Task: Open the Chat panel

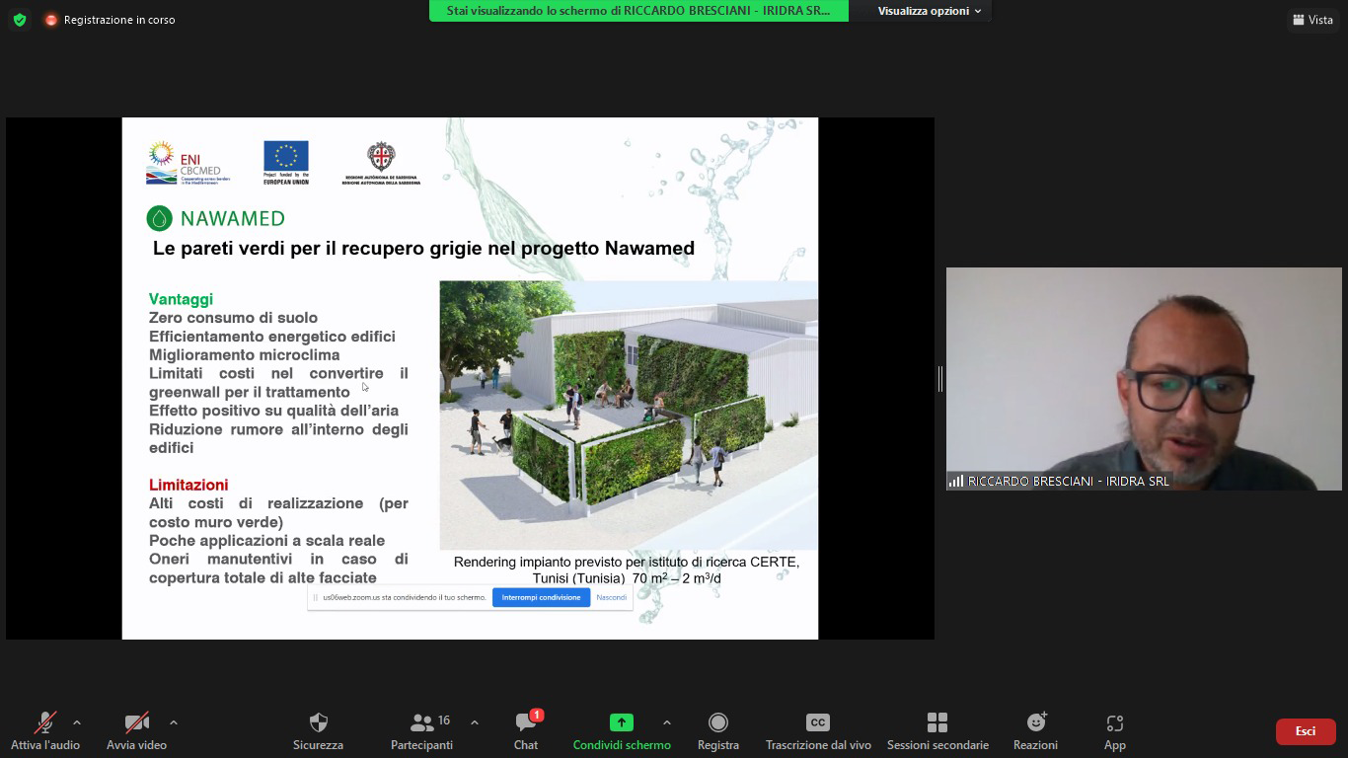Action: 526,731
